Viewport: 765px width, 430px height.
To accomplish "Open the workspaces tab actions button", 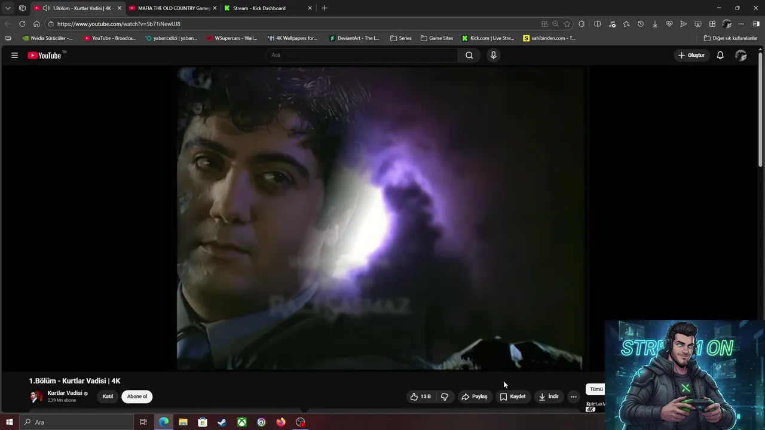I will click(22, 8).
